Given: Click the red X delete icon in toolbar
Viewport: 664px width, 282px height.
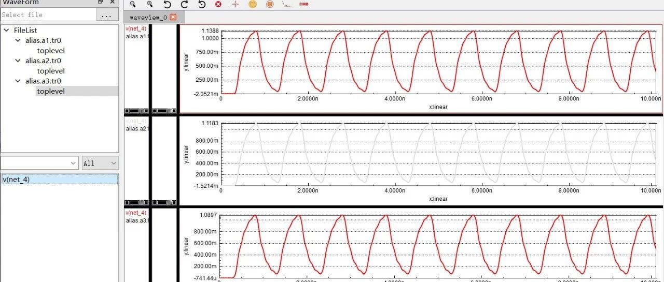Looking at the screenshot, I should click(x=218, y=4).
